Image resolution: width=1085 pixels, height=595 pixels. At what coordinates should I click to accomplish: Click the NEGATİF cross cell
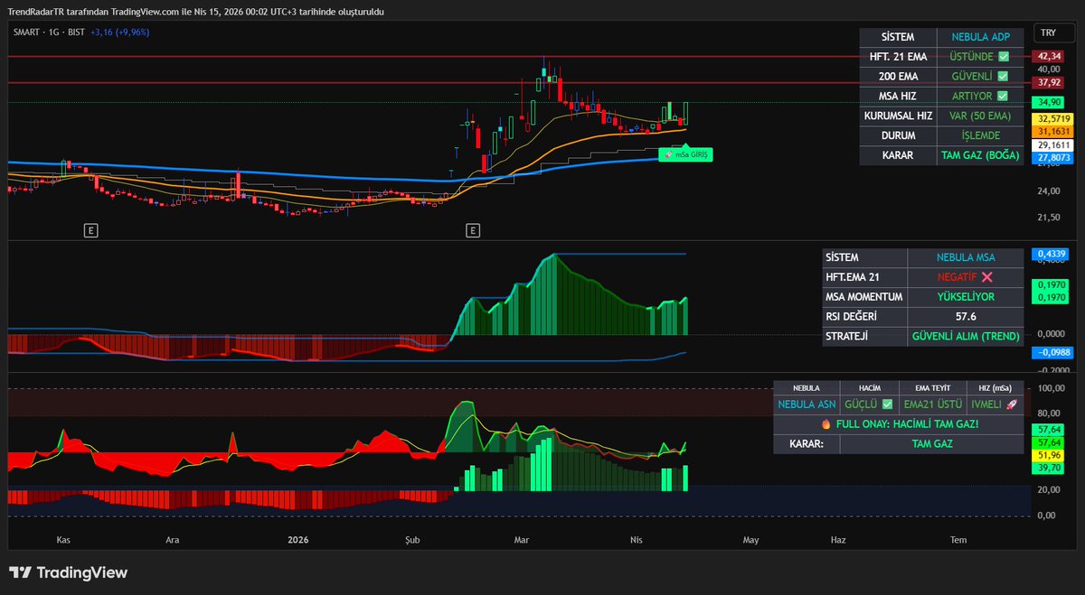(x=967, y=277)
